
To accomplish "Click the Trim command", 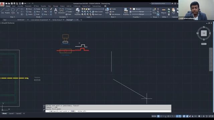I will pos(44,9).
